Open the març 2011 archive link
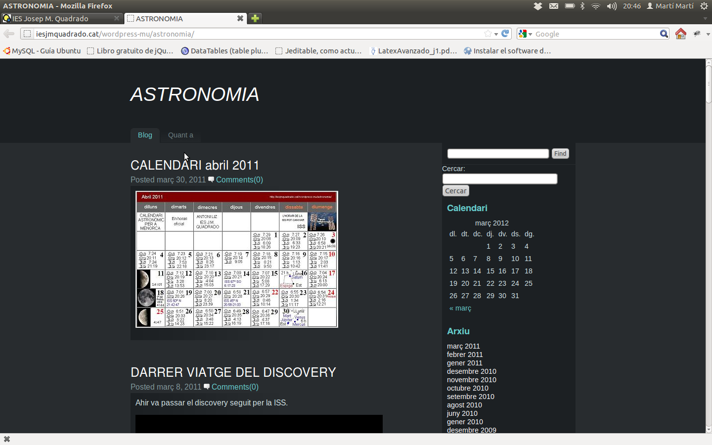Viewport: 712px width, 445px height. (x=463, y=346)
